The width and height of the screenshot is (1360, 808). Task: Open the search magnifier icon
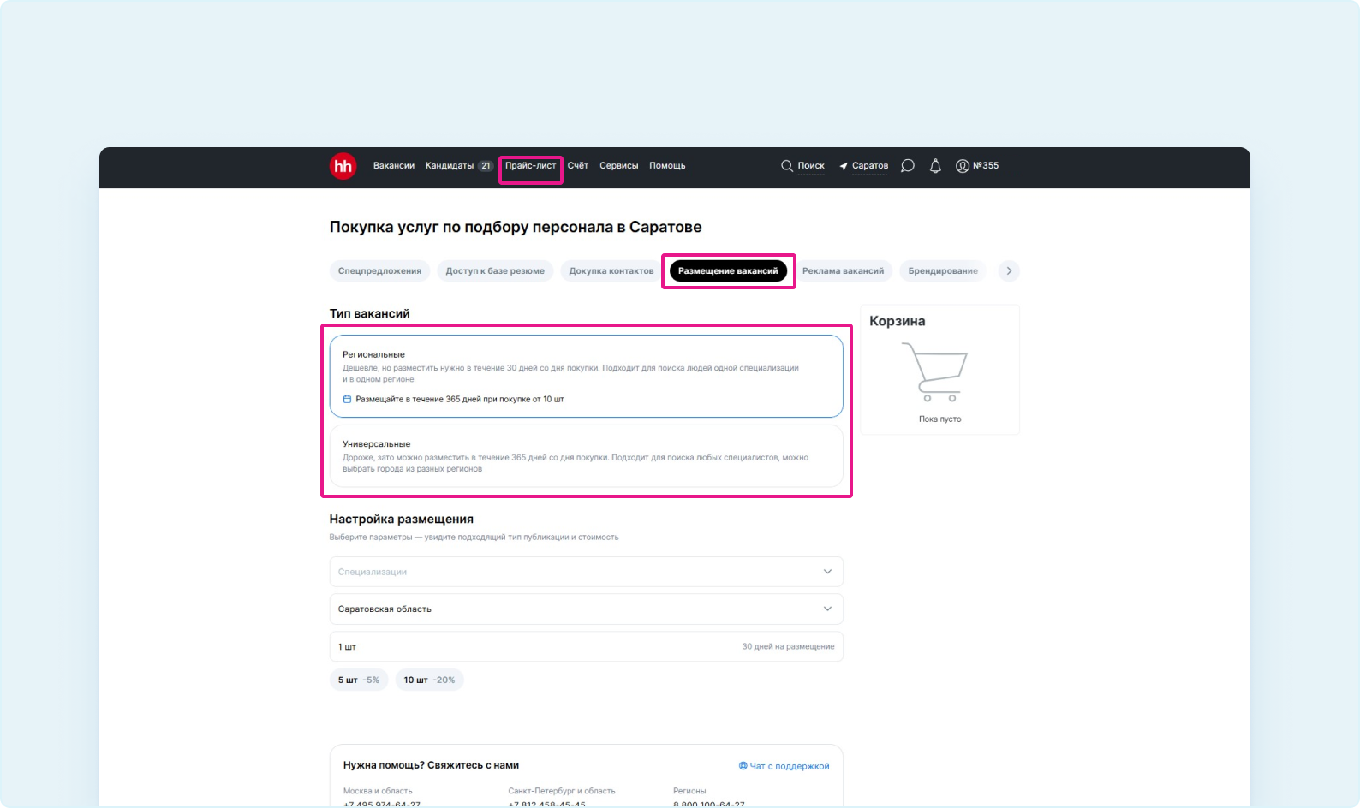point(787,166)
